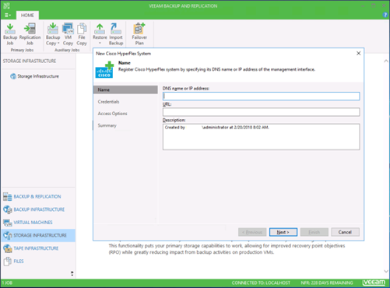Click the Cancel button
The width and height of the screenshot is (390, 288).
click(345, 232)
